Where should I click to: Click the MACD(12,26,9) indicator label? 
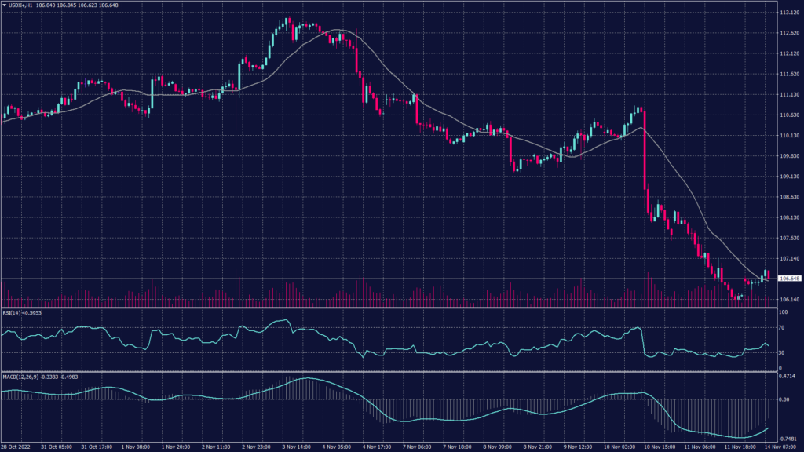pos(33,377)
